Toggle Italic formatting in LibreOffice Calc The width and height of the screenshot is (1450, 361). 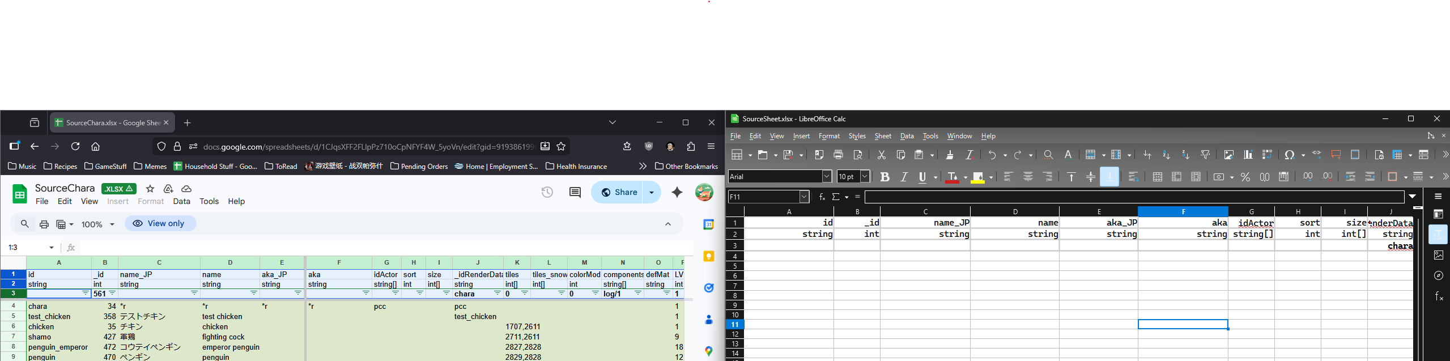(x=904, y=177)
